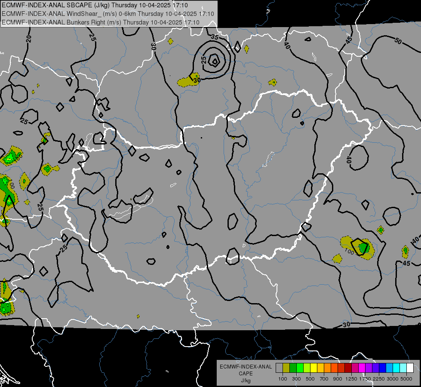
Task: Click the legend value 3000
Action: (x=392, y=379)
